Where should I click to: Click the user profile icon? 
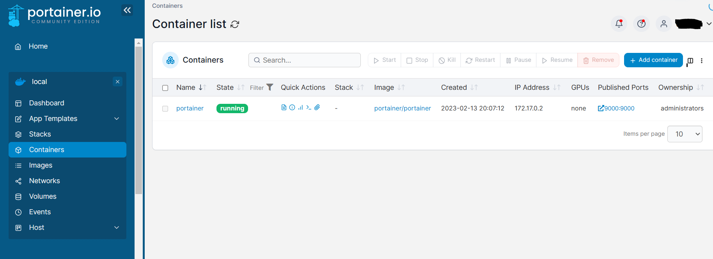663,24
